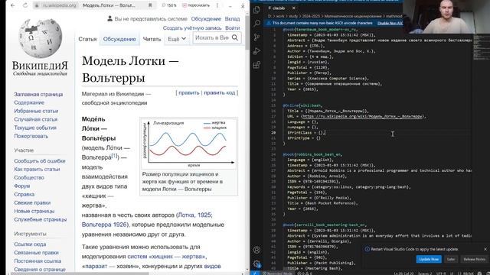Click Update Now button

[x=429, y=259]
